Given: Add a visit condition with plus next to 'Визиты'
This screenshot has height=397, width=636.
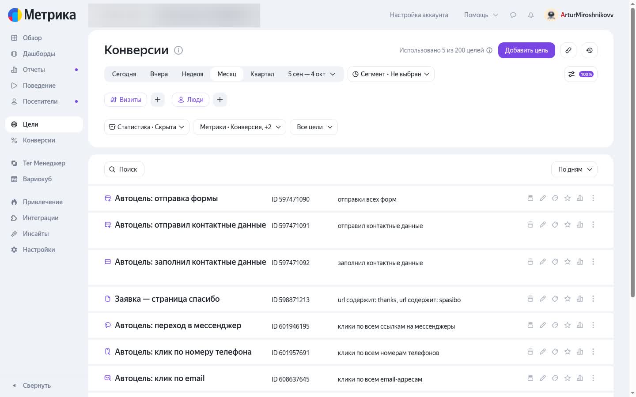Looking at the screenshot, I should point(158,100).
